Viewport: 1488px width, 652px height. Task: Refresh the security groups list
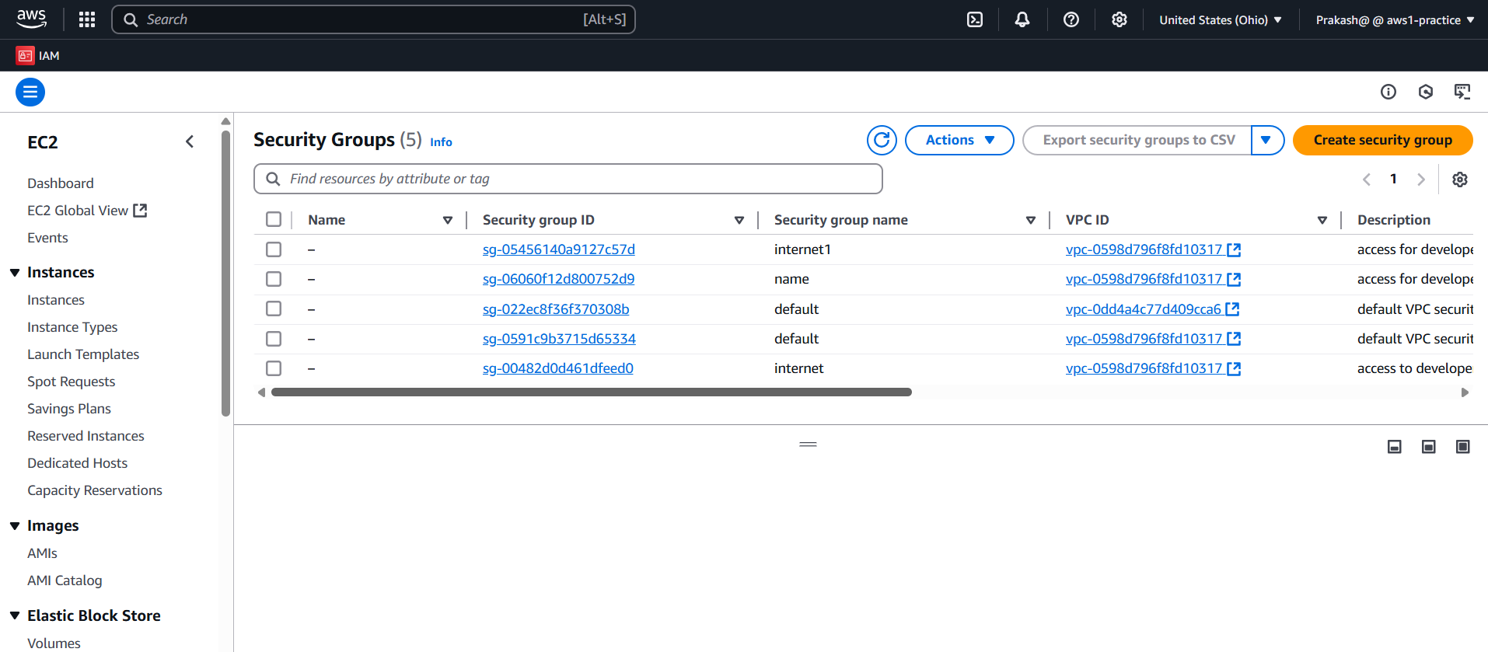882,140
